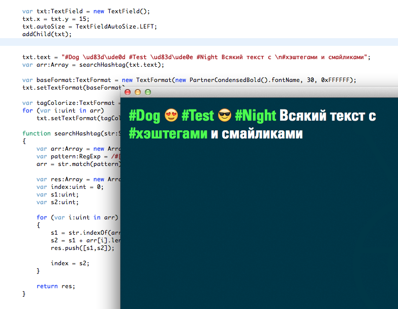Place cursor on 'addChild(txt);' line
This screenshot has height=309, width=398.
click(x=47, y=34)
